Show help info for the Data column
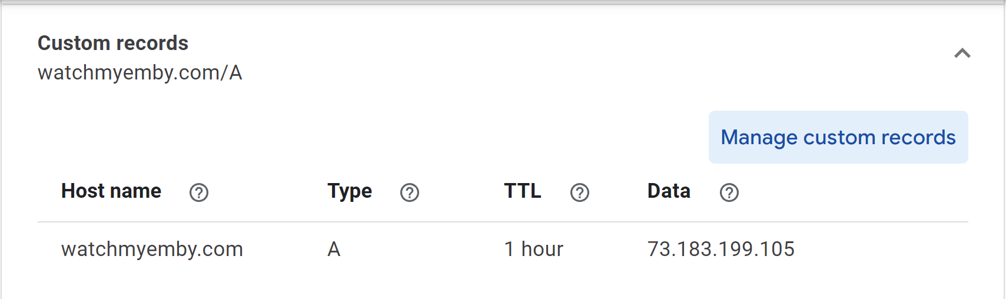This screenshot has width=1006, height=299. point(729,192)
